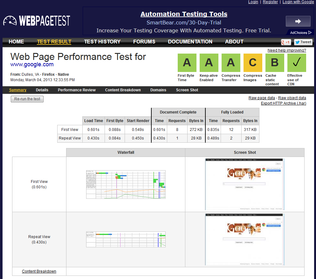
Task: Open Raw page data
Action: 262,98
